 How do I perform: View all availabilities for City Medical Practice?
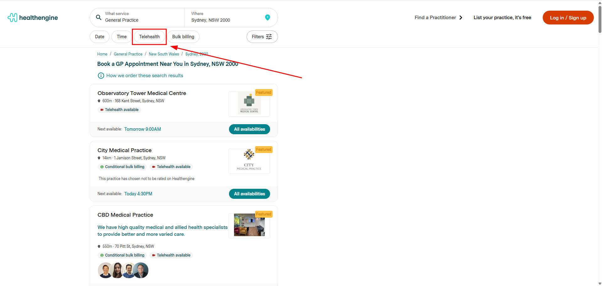coord(249,194)
